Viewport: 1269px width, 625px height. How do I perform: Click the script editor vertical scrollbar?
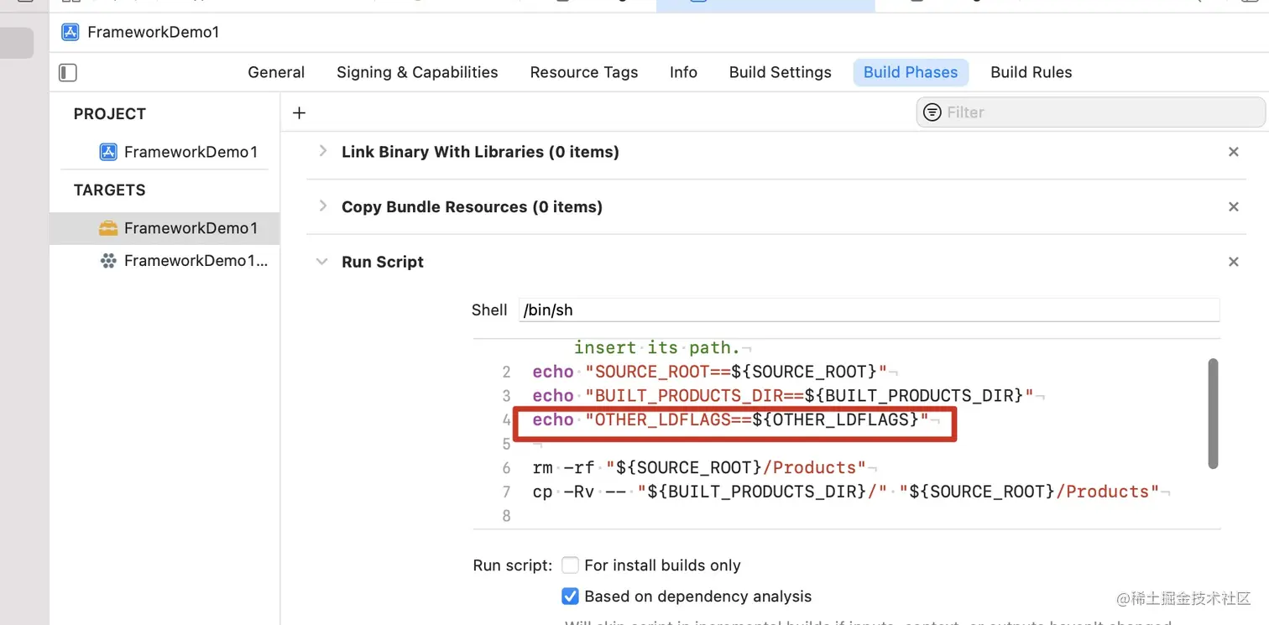click(x=1213, y=414)
